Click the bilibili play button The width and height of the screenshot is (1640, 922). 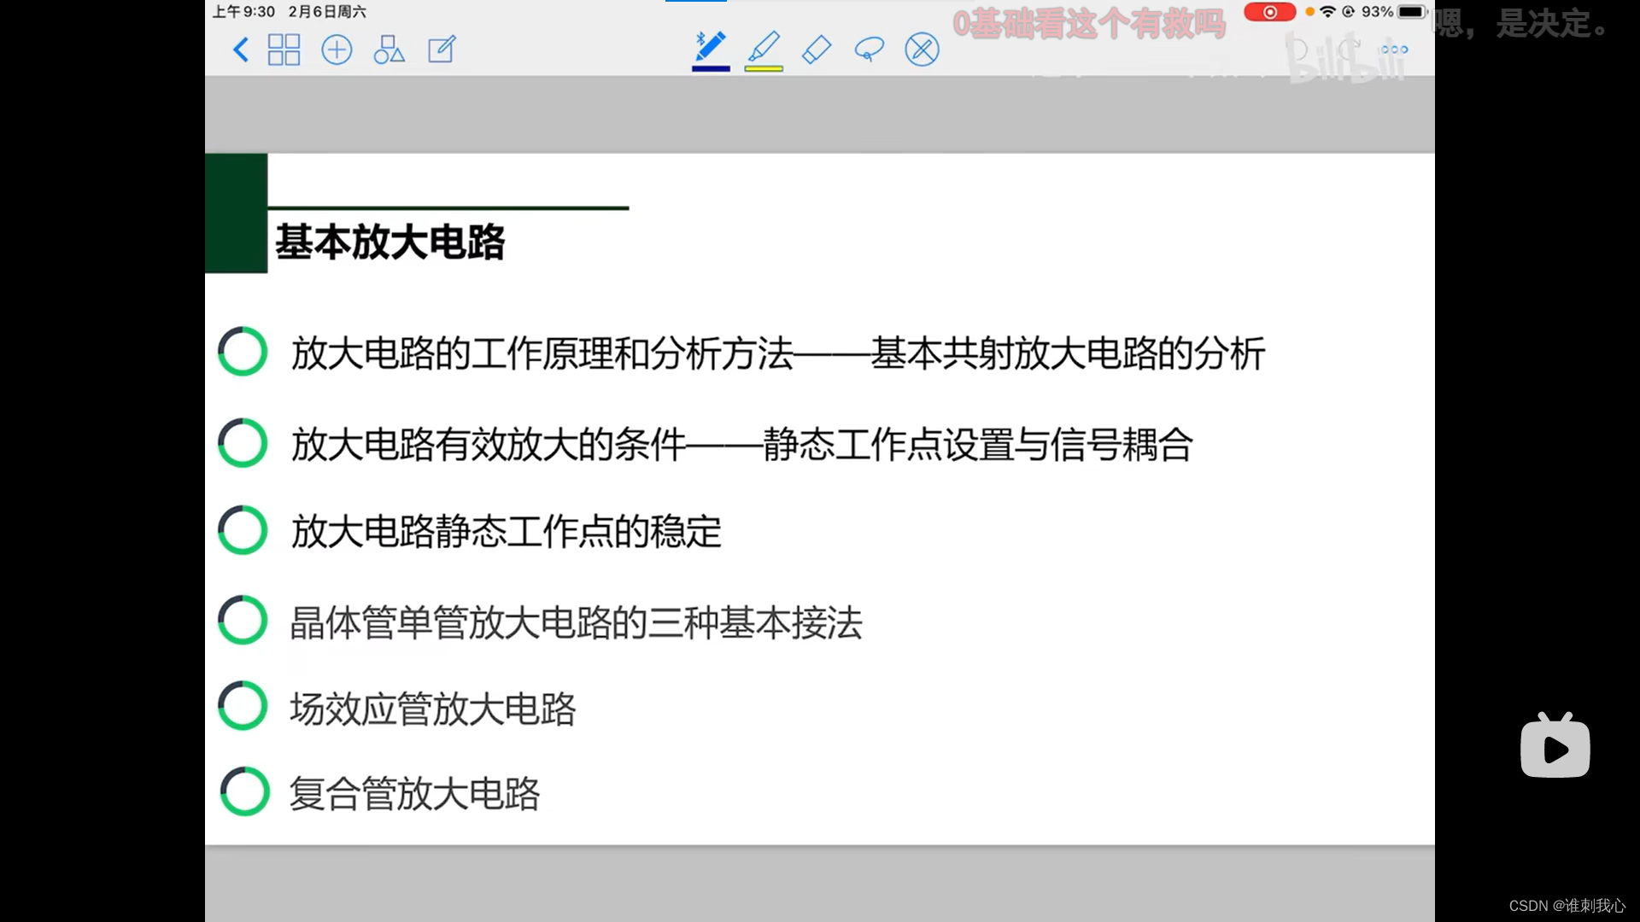1555,748
